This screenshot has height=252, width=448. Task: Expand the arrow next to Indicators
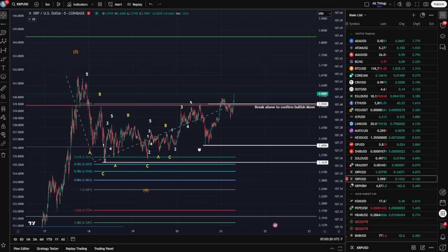(92, 4)
